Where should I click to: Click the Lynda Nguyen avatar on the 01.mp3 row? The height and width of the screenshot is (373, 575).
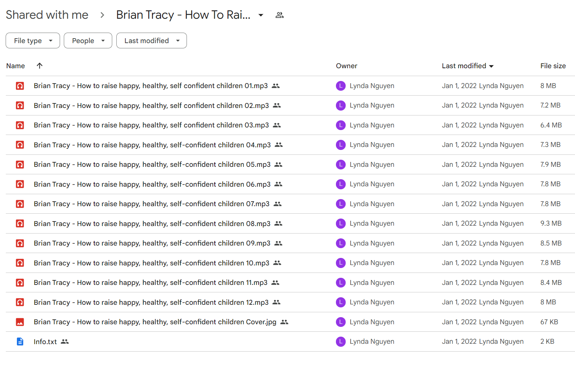point(341,86)
